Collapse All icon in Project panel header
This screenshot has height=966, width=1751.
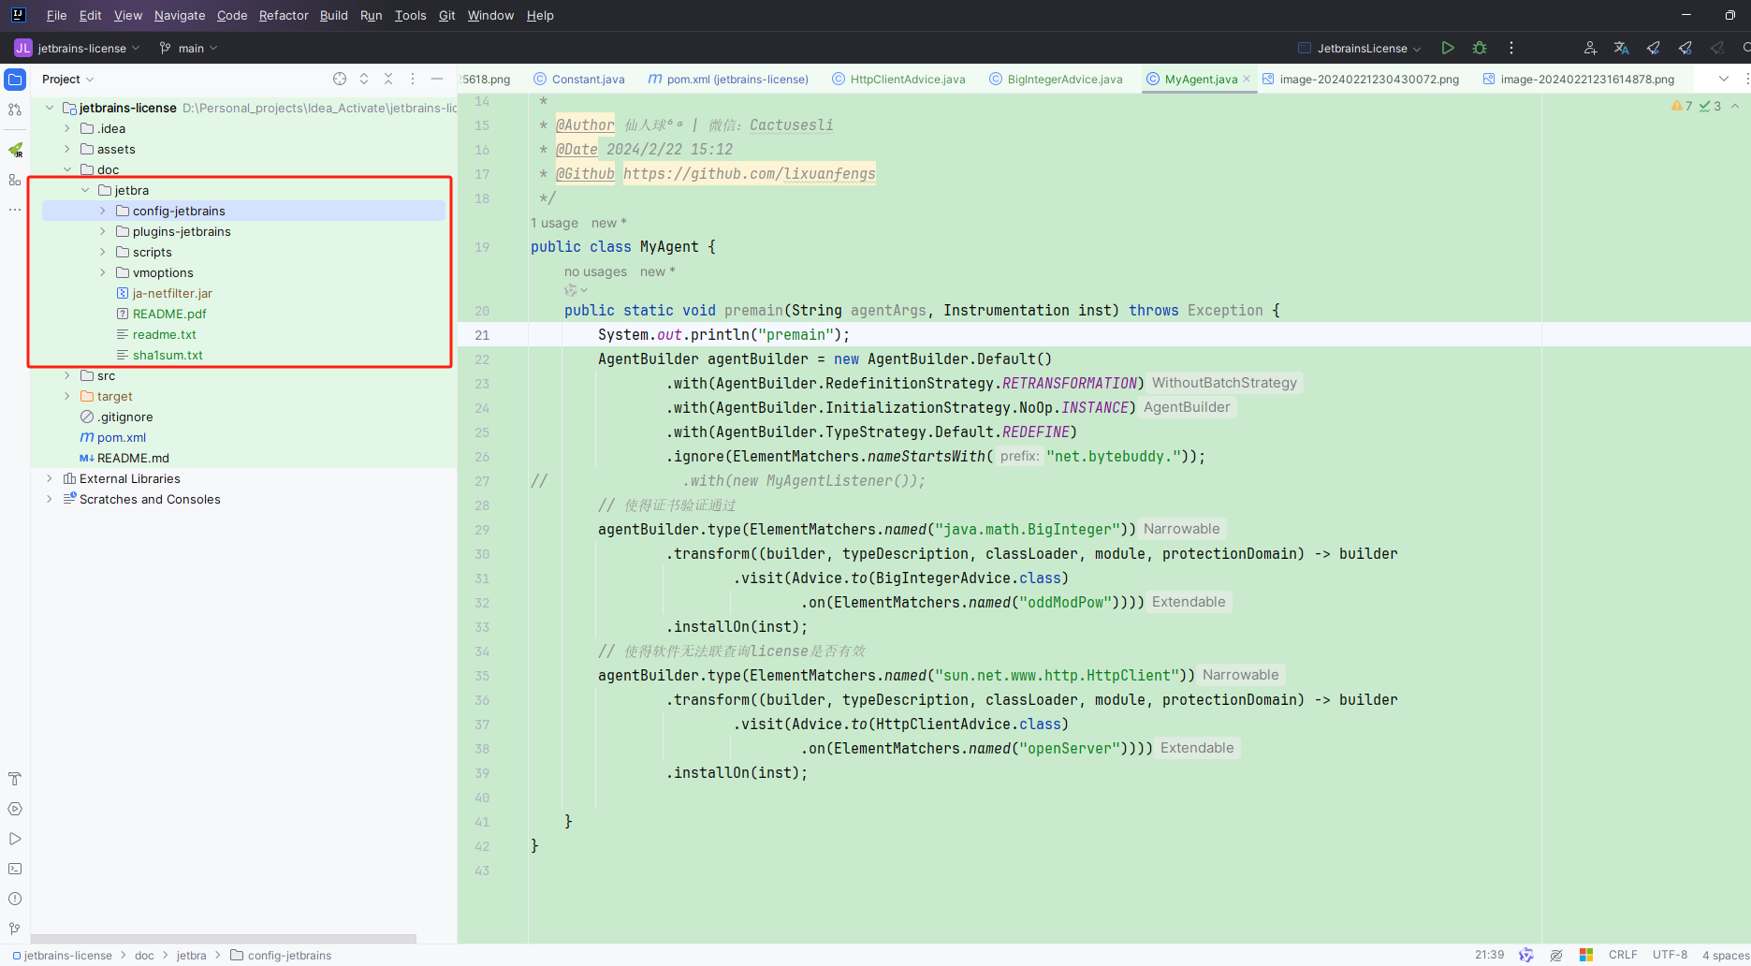coord(388,80)
